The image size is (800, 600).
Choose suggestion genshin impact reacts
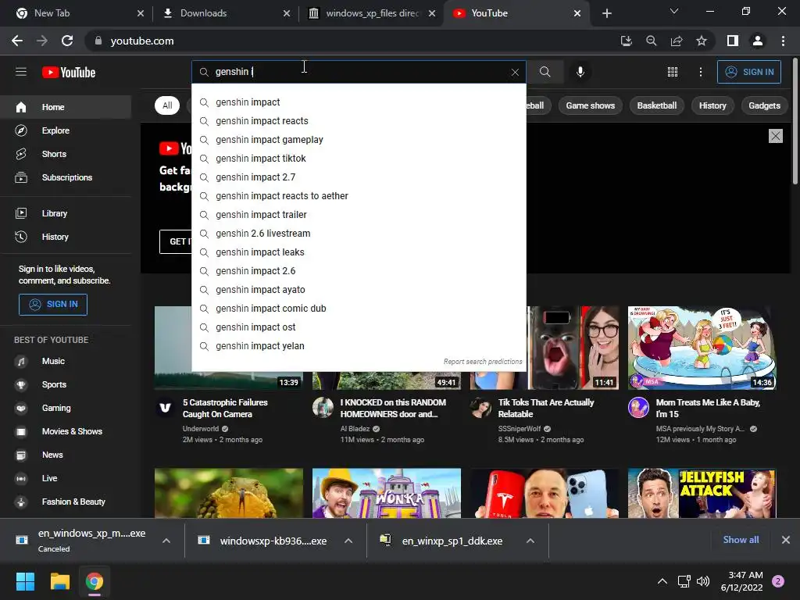pyautogui.click(x=359, y=121)
